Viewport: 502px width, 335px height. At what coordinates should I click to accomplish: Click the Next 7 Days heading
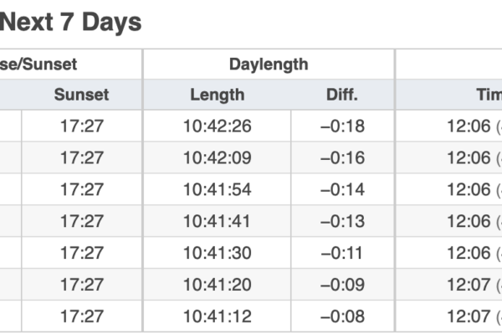(x=71, y=23)
